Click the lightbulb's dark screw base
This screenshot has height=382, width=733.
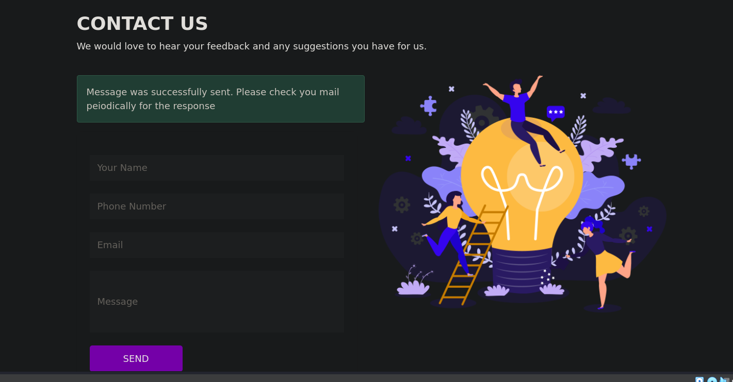point(521,270)
